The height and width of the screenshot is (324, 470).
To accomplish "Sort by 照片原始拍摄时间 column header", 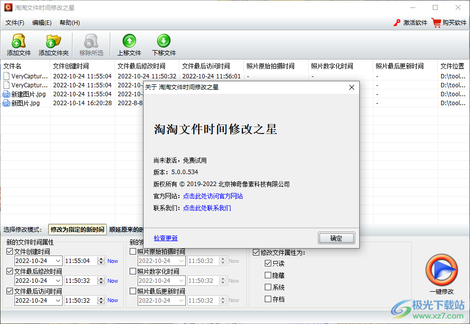I will pos(276,66).
